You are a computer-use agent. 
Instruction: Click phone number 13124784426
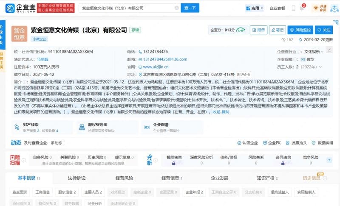click(x=155, y=52)
